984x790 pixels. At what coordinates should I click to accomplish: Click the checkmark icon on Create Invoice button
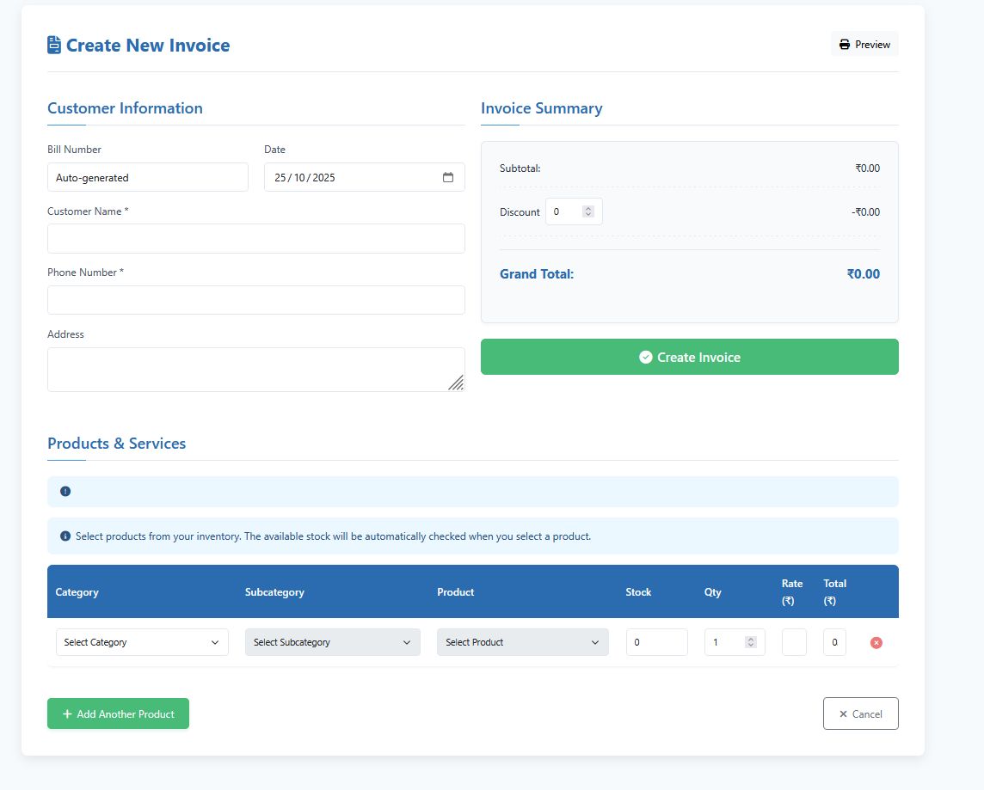click(645, 356)
